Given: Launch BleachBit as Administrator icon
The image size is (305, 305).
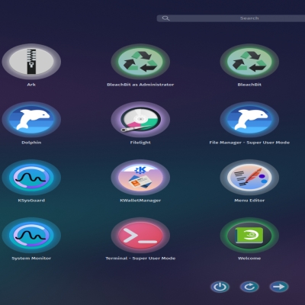Looking at the screenshot, I should click(140, 62).
